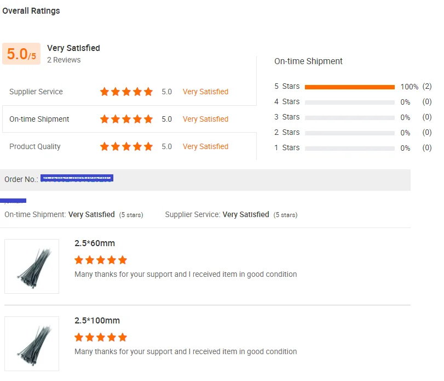Click the 2 Stars rating bar
The width and height of the screenshot is (444, 381).
pyautogui.click(x=349, y=133)
